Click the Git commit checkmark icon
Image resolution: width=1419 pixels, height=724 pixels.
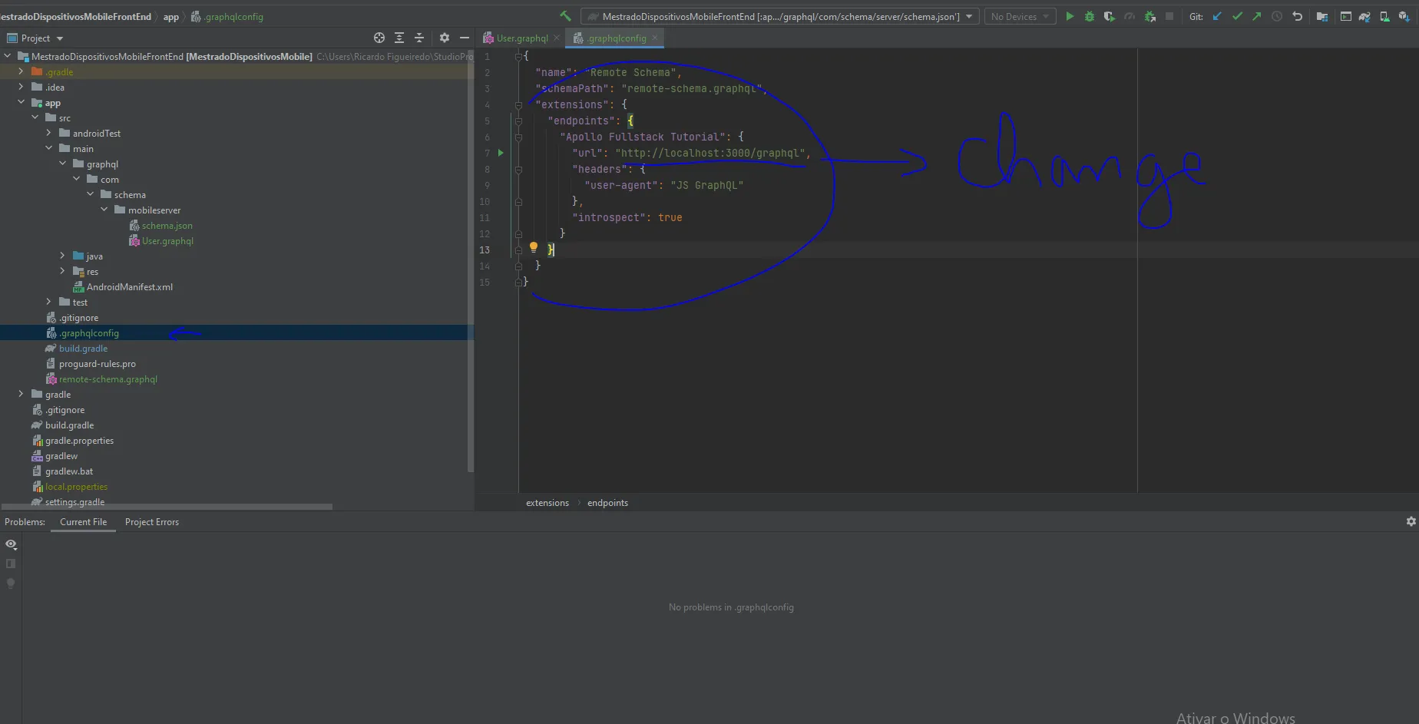point(1237,16)
